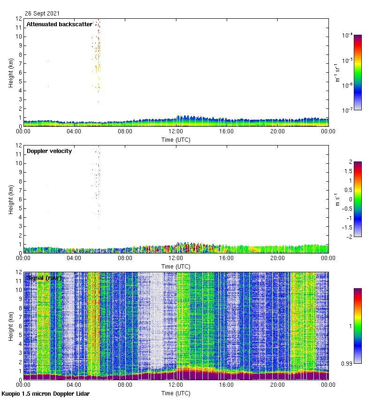This screenshot has width=366, height=399.
Task: Click the 04:00 tick under the Doppler velocity plot
Action: click(x=74, y=258)
